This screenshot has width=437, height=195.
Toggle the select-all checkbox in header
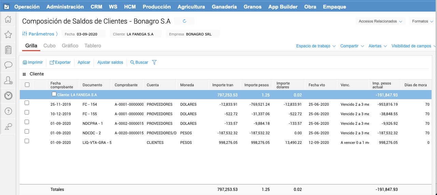[x=27, y=85]
